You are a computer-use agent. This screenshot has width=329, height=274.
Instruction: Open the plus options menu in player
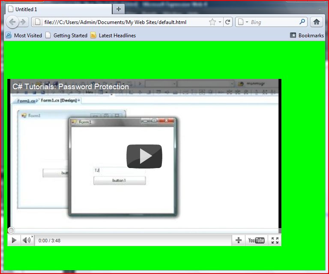[238, 240]
